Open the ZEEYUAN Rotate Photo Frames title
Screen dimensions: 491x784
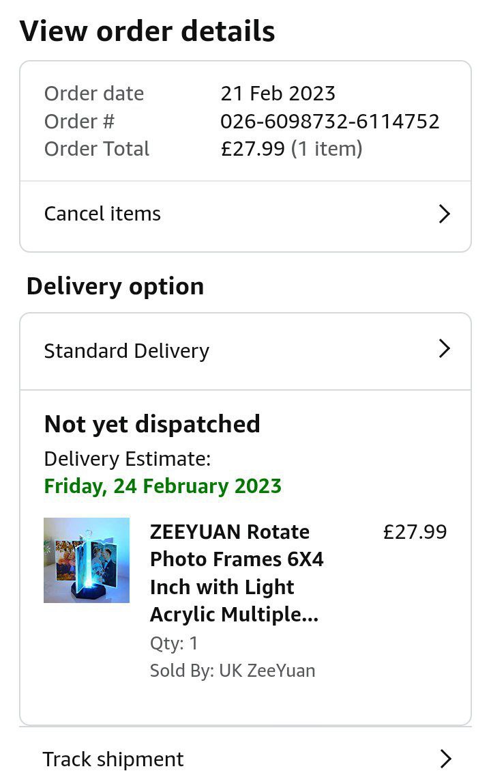[236, 573]
